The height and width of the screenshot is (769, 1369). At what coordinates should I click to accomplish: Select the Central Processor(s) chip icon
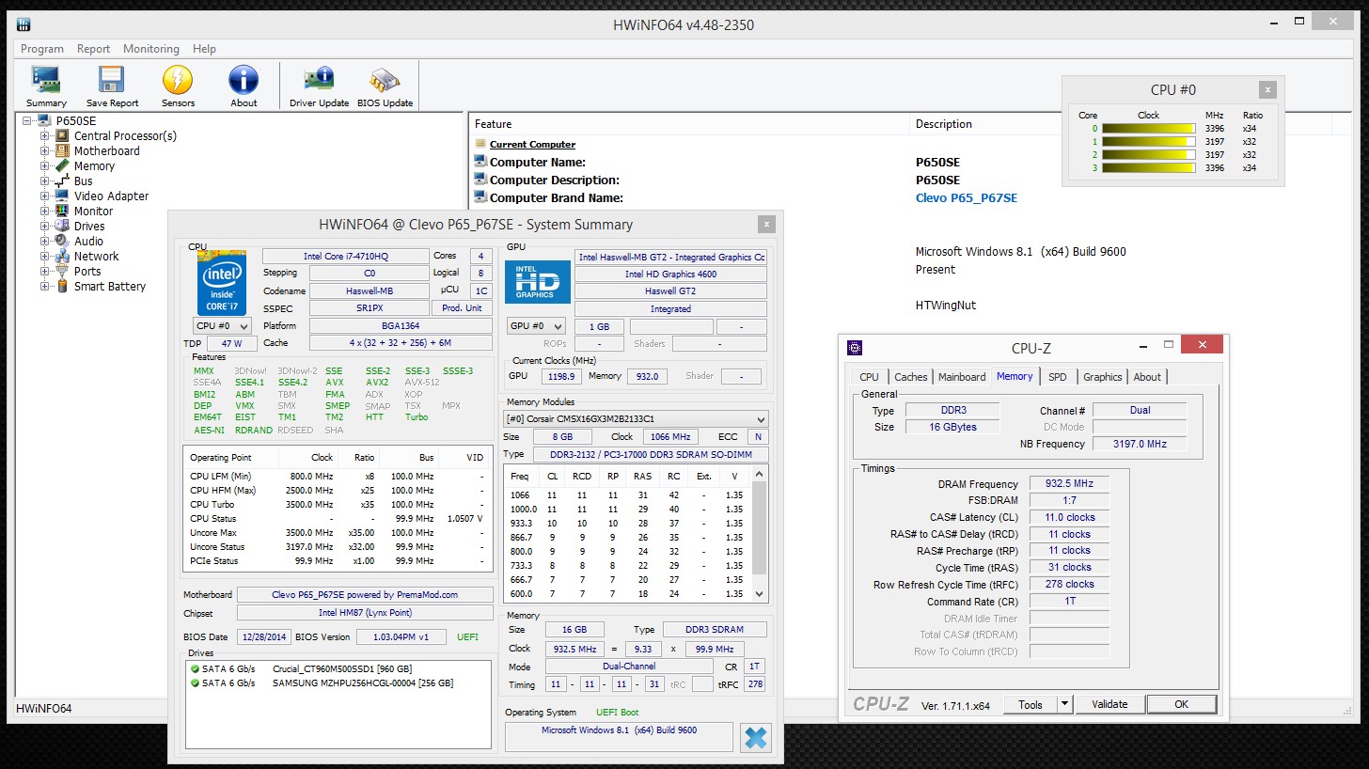point(63,135)
